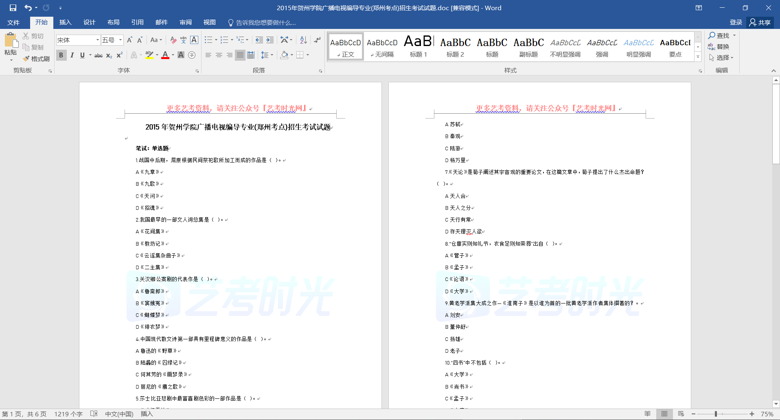Center-align the paragraph text

[219, 55]
